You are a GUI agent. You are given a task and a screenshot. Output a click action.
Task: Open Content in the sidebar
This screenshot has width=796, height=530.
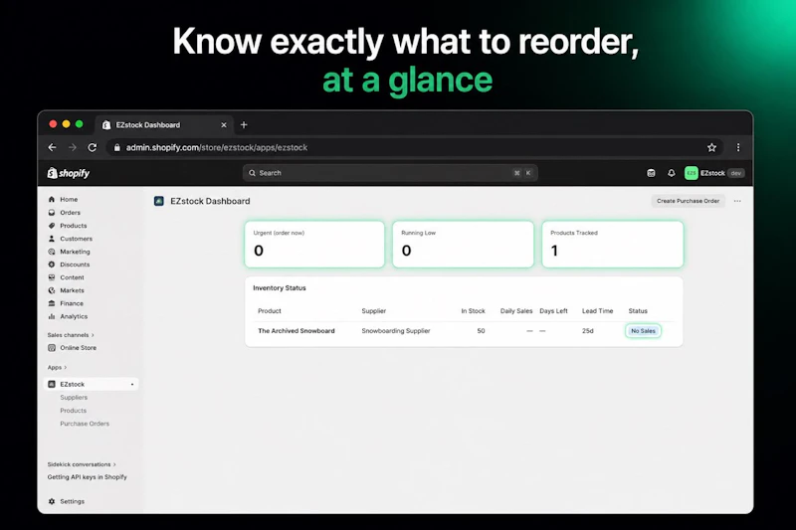coord(72,277)
